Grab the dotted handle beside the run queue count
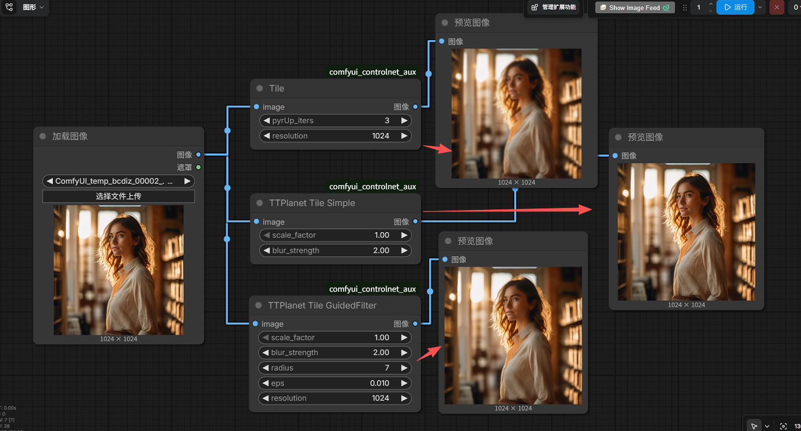Viewport: 801px width, 431px height. [685, 8]
